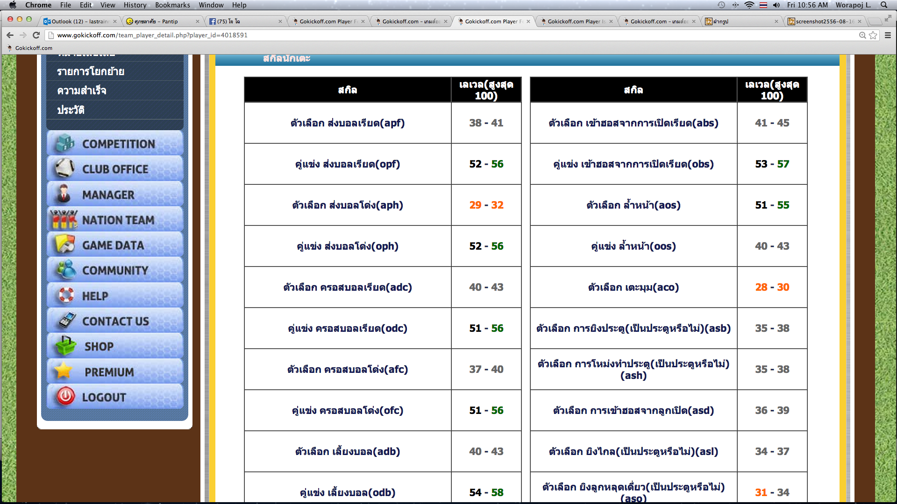This screenshot has width=897, height=504.
Task: Bookmark page with star icon
Action: pos(873,35)
